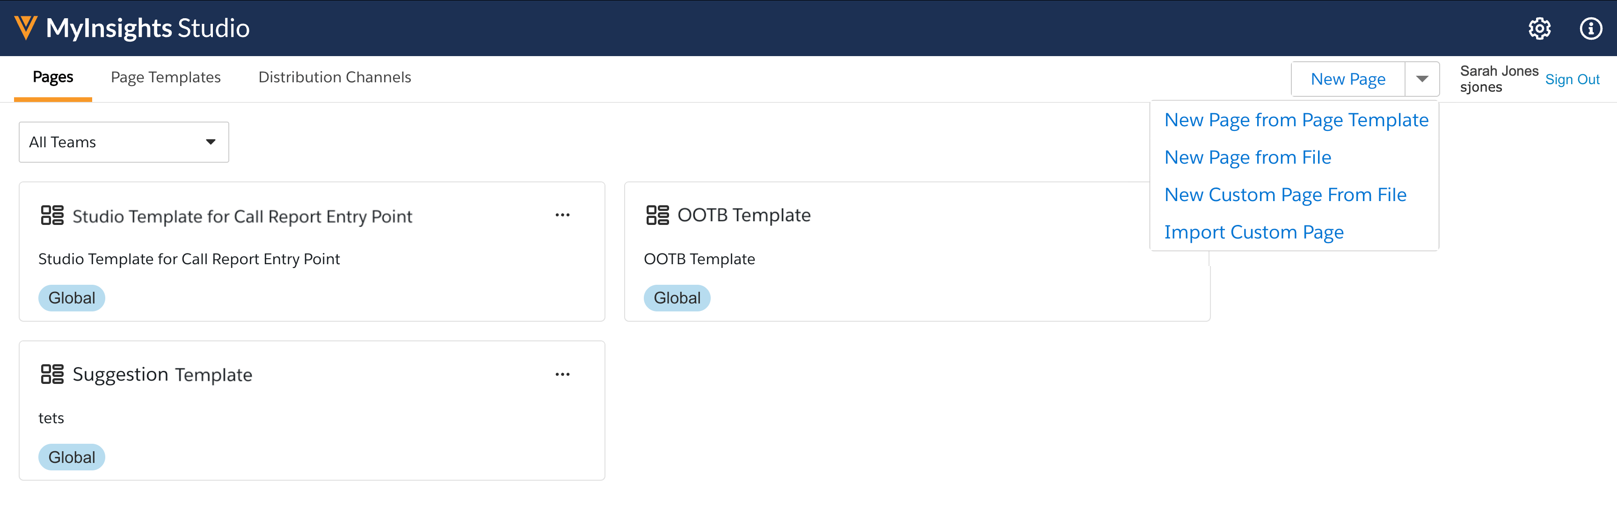Select the Global tag on OOTB Template
The image size is (1617, 505).
677,297
